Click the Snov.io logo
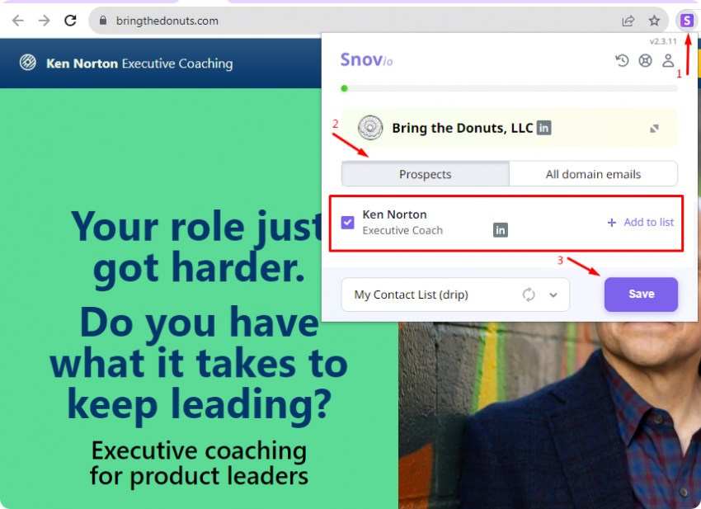 [x=366, y=60]
